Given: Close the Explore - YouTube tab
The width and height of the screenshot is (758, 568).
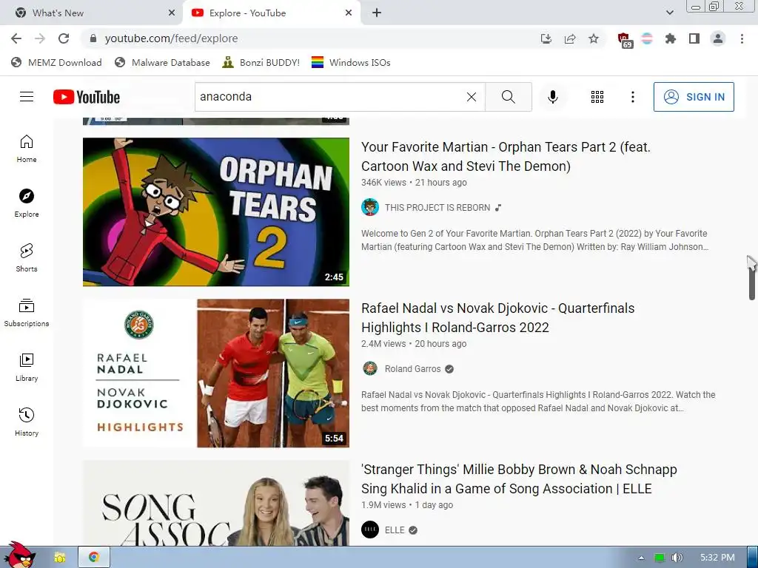Looking at the screenshot, I should (349, 13).
